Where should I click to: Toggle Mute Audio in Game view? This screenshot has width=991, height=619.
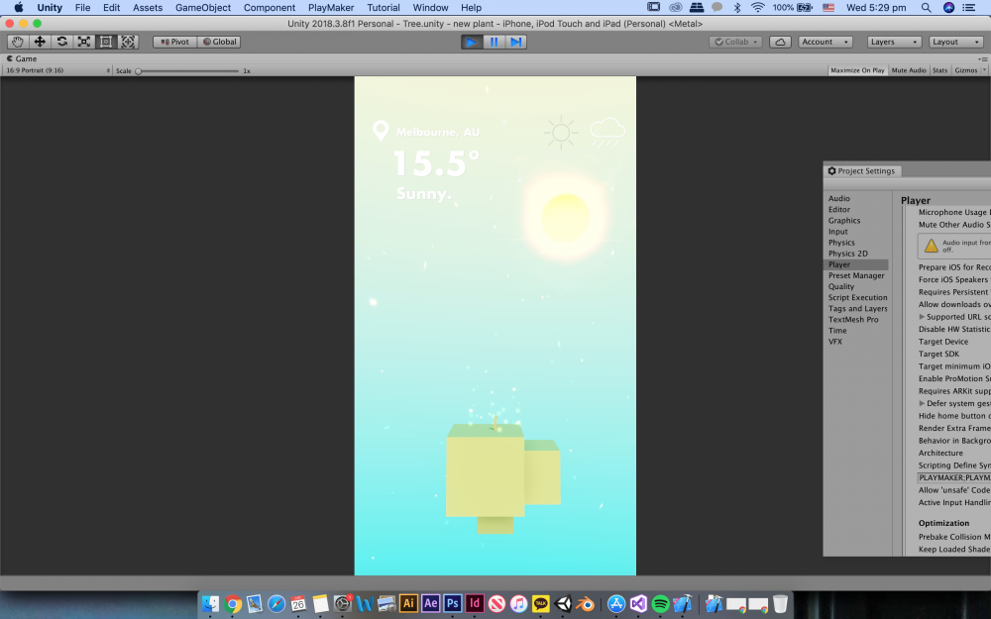[x=909, y=70]
